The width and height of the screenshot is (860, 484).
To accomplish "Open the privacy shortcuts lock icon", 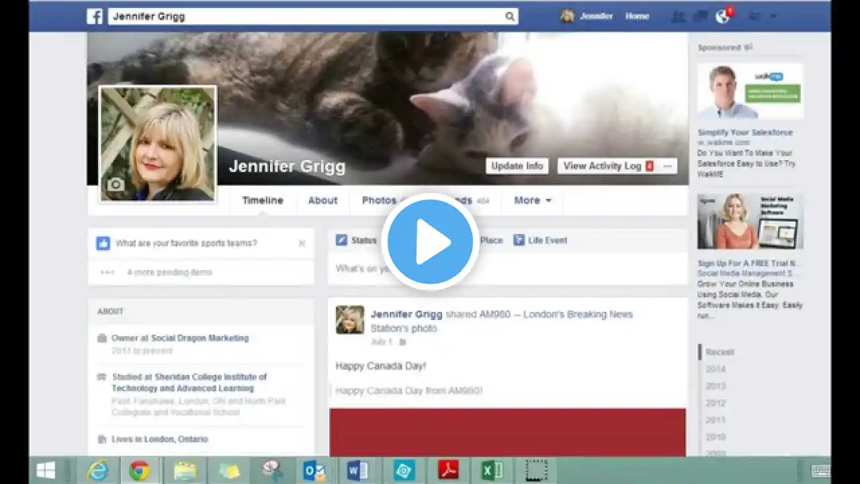I will point(755,16).
